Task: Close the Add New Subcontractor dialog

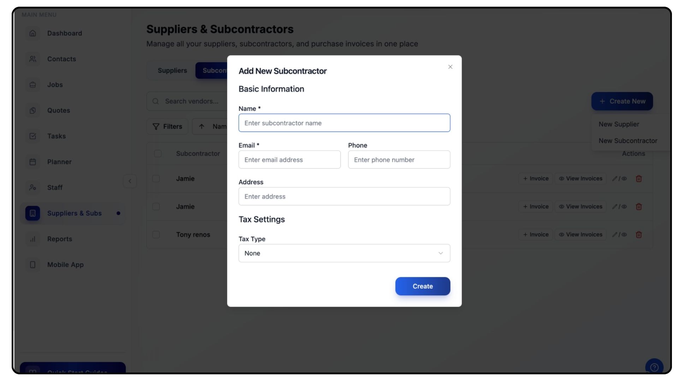Action: (x=450, y=67)
